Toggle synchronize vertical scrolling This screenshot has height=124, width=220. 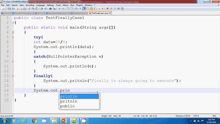click(x=68, y=9)
